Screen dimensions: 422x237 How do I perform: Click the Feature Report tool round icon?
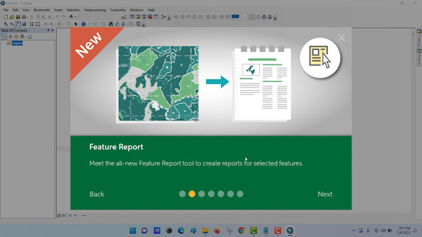coord(320,58)
